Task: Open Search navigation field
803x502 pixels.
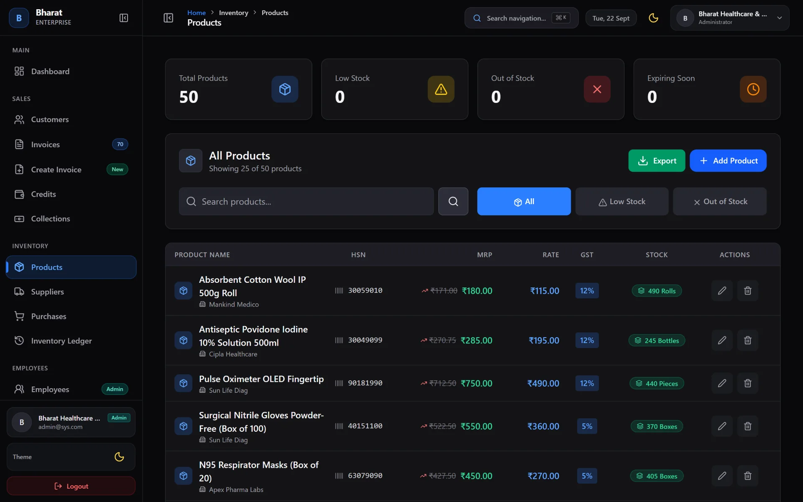Action: pyautogui.click(x=521, y=18)
